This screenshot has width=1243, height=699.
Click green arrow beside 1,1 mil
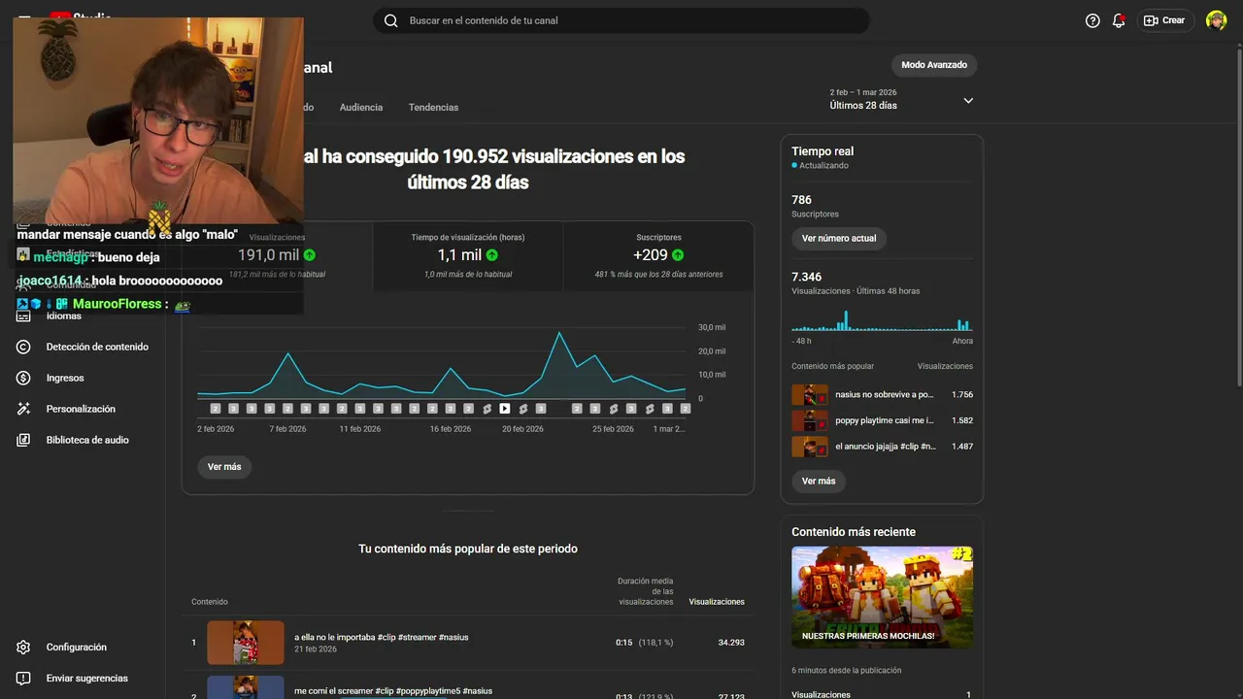tap(492, 255)
